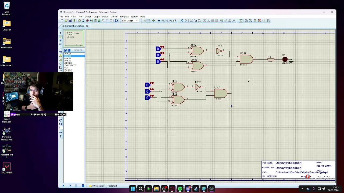The width and height of the screenshot is (344, 193).
Task: Open the Library menu
Action: point(114,17)
